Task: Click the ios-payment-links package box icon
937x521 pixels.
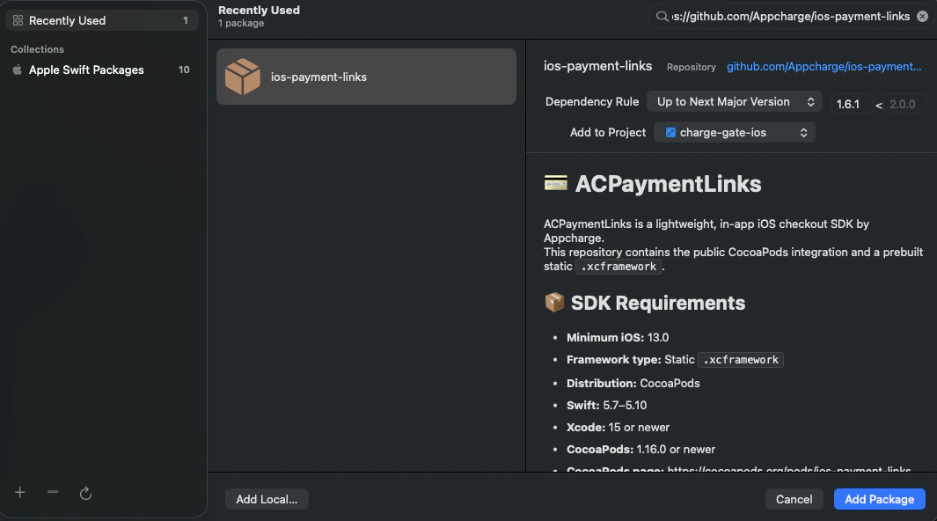Action: click(243, 77)
